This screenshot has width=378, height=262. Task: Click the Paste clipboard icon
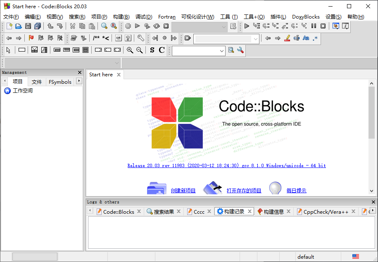[92, 26]
